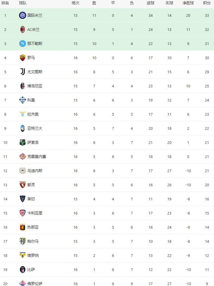Open the 克雷莫内塞 team page link

[37, 157]
